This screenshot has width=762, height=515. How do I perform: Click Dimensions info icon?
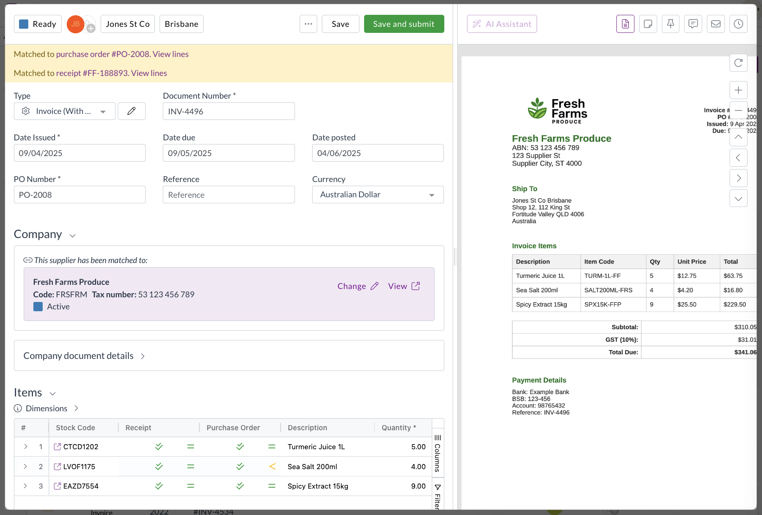click(18, 408)
